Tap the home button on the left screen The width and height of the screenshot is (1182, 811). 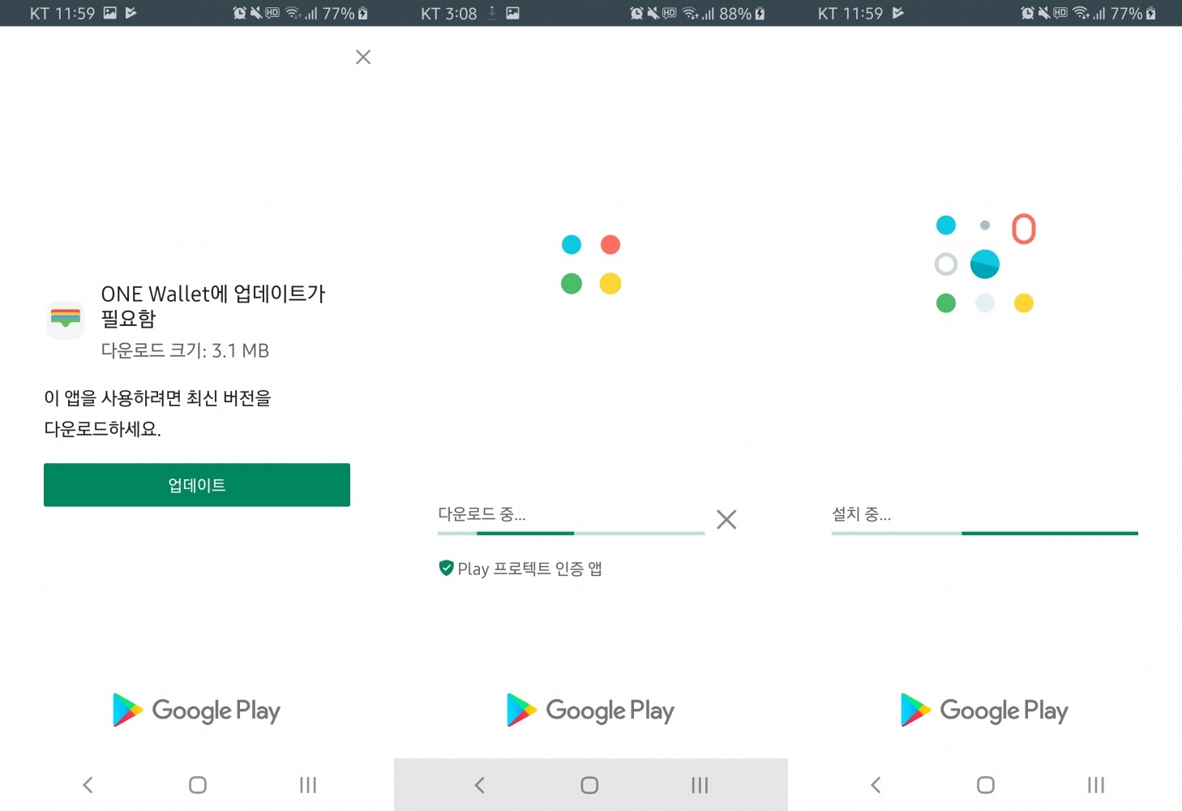click(x=198, y=785)
